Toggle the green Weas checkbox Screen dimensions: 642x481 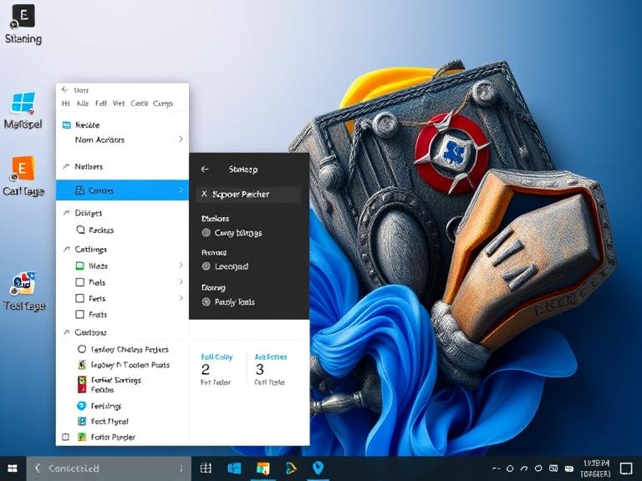(80, 266)
